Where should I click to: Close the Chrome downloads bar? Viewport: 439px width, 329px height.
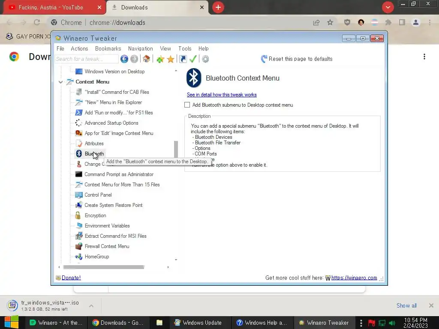point(431,305)
